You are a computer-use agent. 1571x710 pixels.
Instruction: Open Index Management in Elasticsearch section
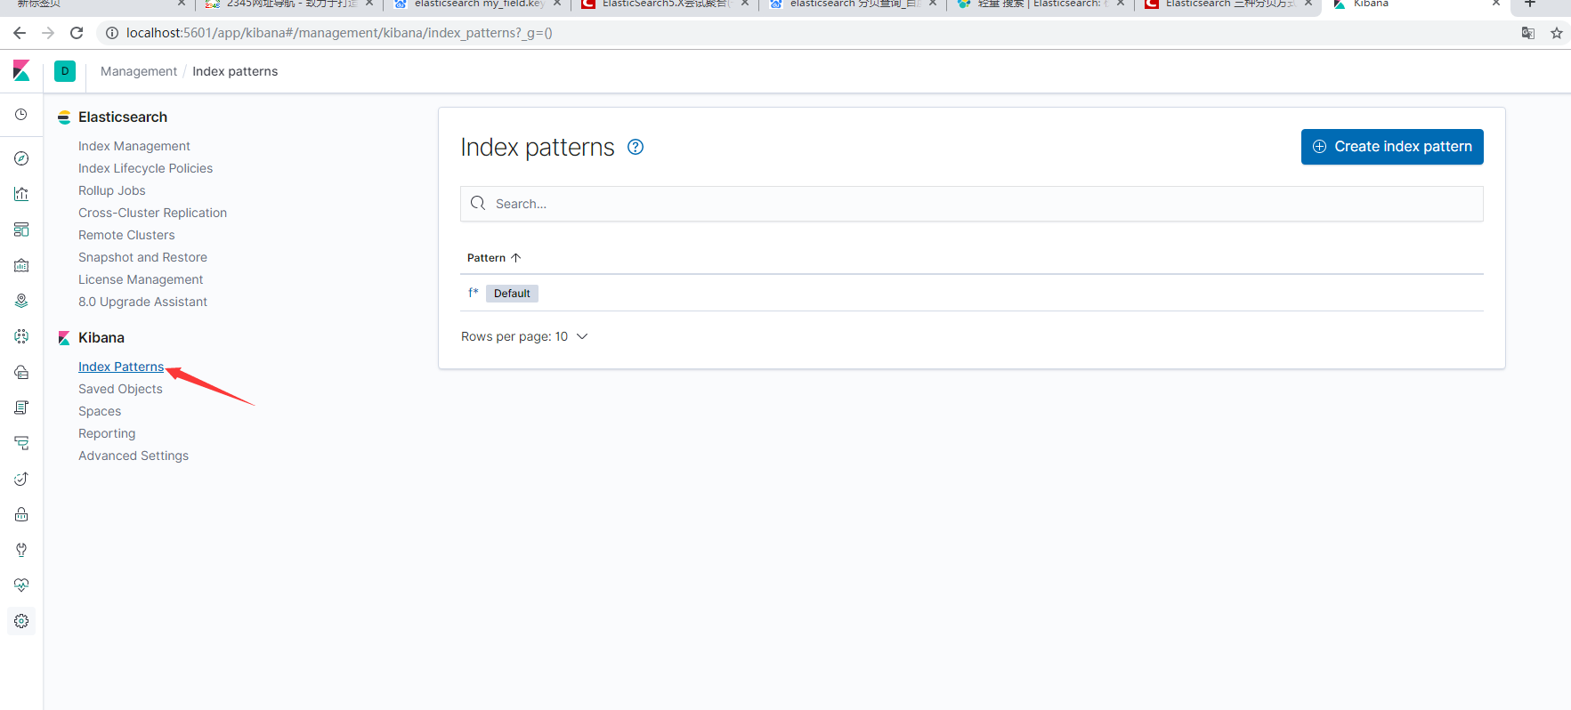pyautogui.click(x=134, y=146)
